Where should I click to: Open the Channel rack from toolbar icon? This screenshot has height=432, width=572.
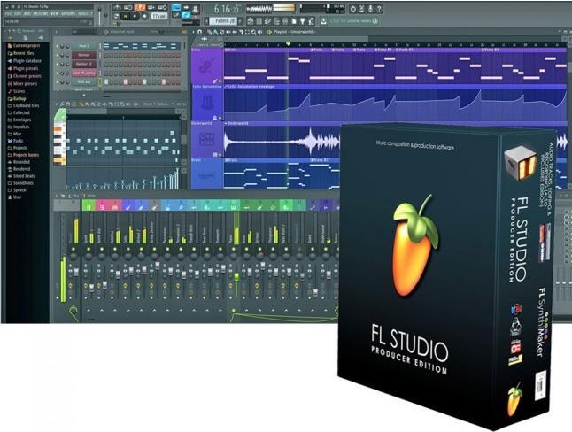[x=259, y=20]
